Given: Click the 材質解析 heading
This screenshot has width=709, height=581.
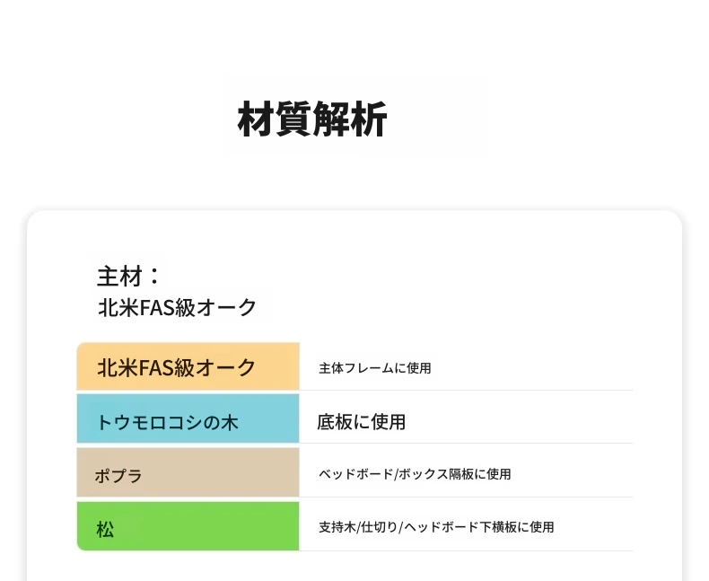Looking at the screenshot, I should (x=311, y=120).
